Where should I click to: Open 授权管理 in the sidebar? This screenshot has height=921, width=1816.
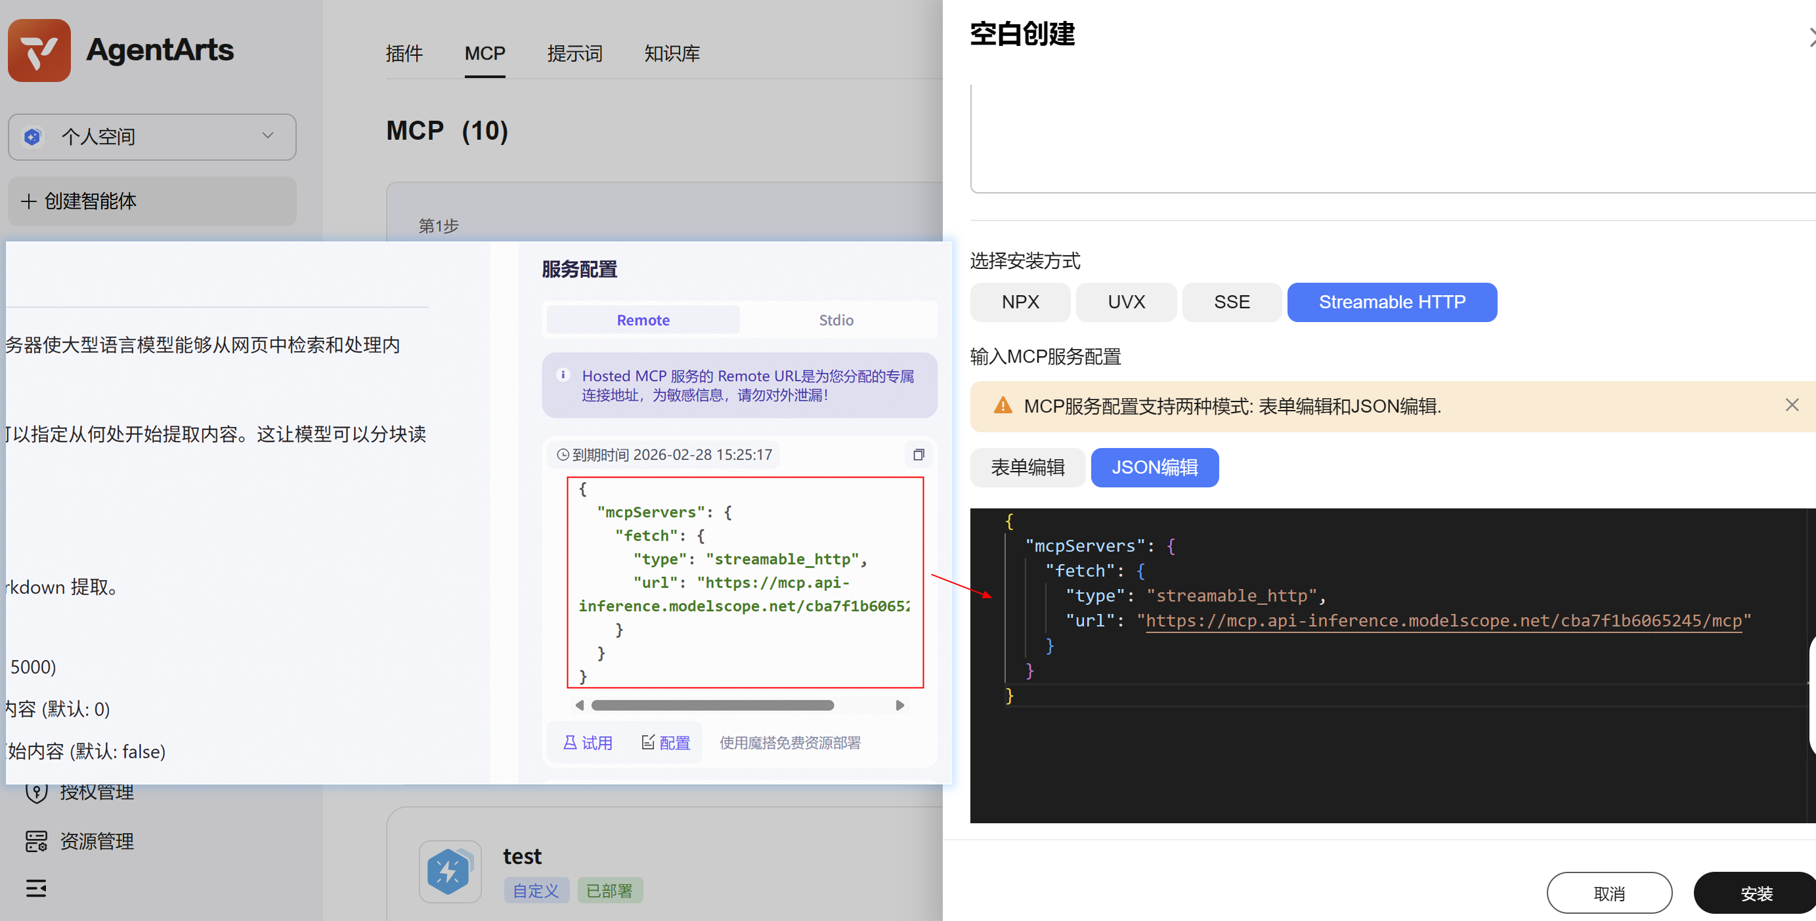[x=79, y=792]
